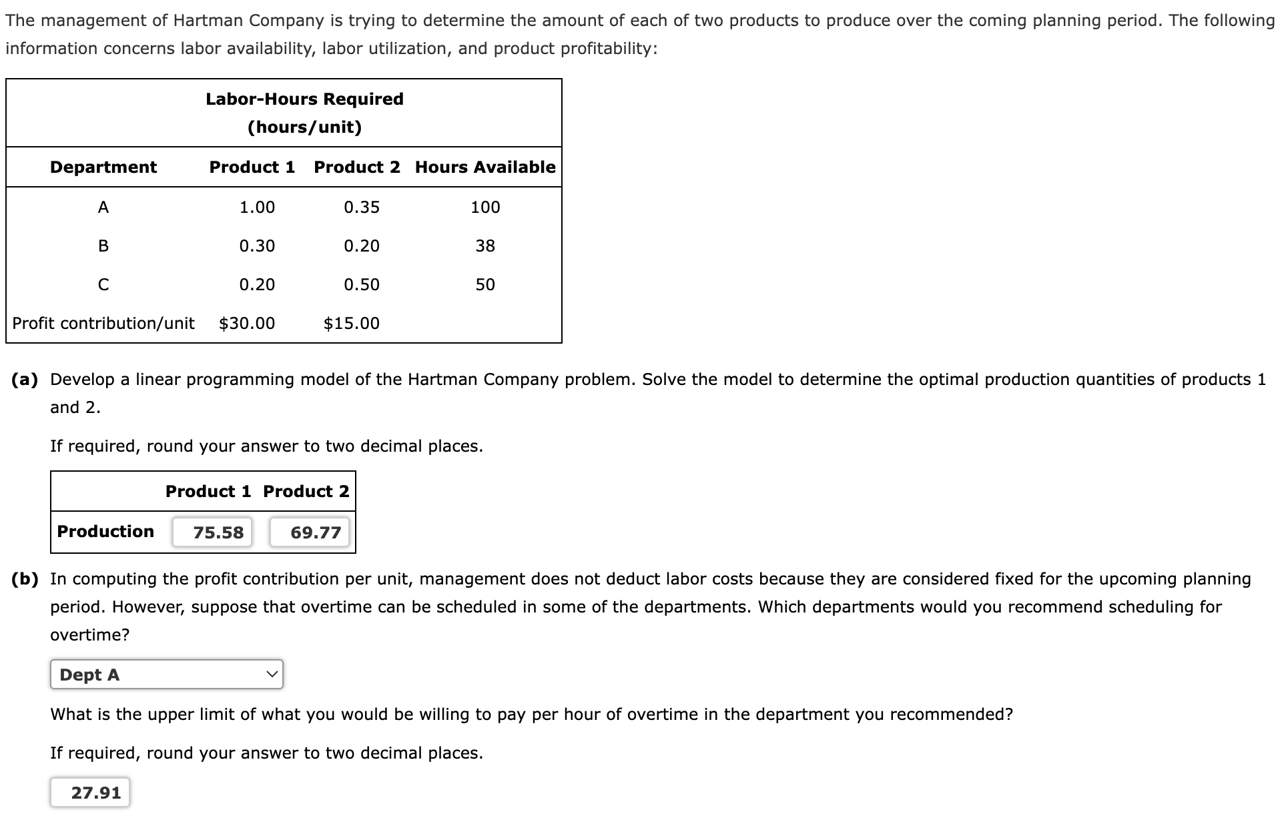Click the Product 1 production input showing 75.58

click(212, 532)
